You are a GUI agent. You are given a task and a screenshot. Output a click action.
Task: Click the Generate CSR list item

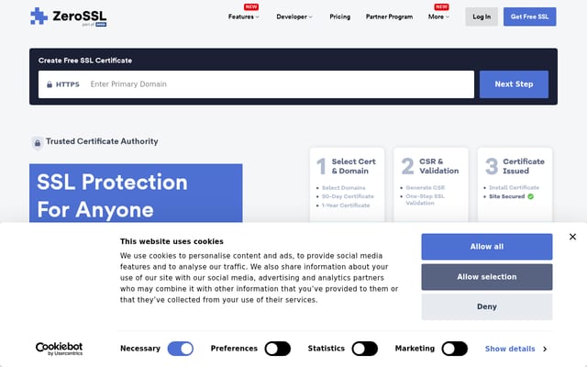click(x=426, y=187)
